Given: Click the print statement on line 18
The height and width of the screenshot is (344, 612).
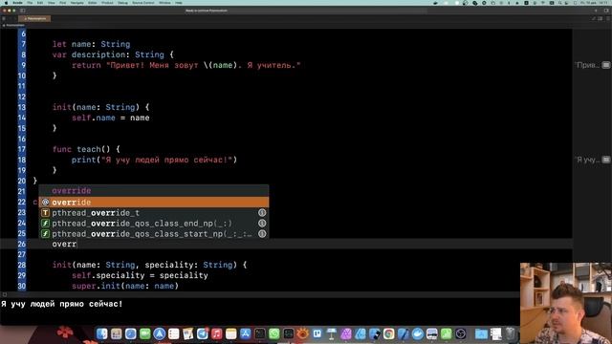Looking at the screenshot, I should click(154, 160).
